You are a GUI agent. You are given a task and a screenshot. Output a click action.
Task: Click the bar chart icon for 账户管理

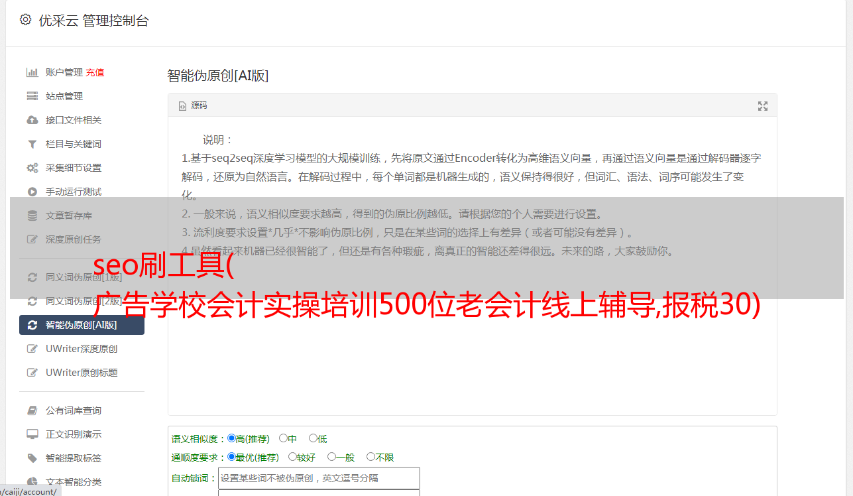32,72
